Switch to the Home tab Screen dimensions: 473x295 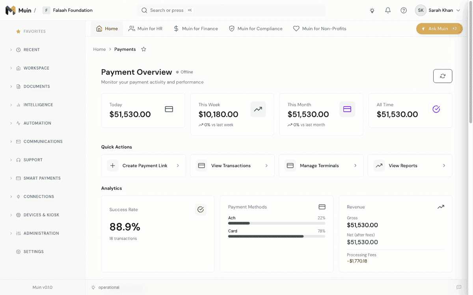pyautogui.click(x=107, y=29)
